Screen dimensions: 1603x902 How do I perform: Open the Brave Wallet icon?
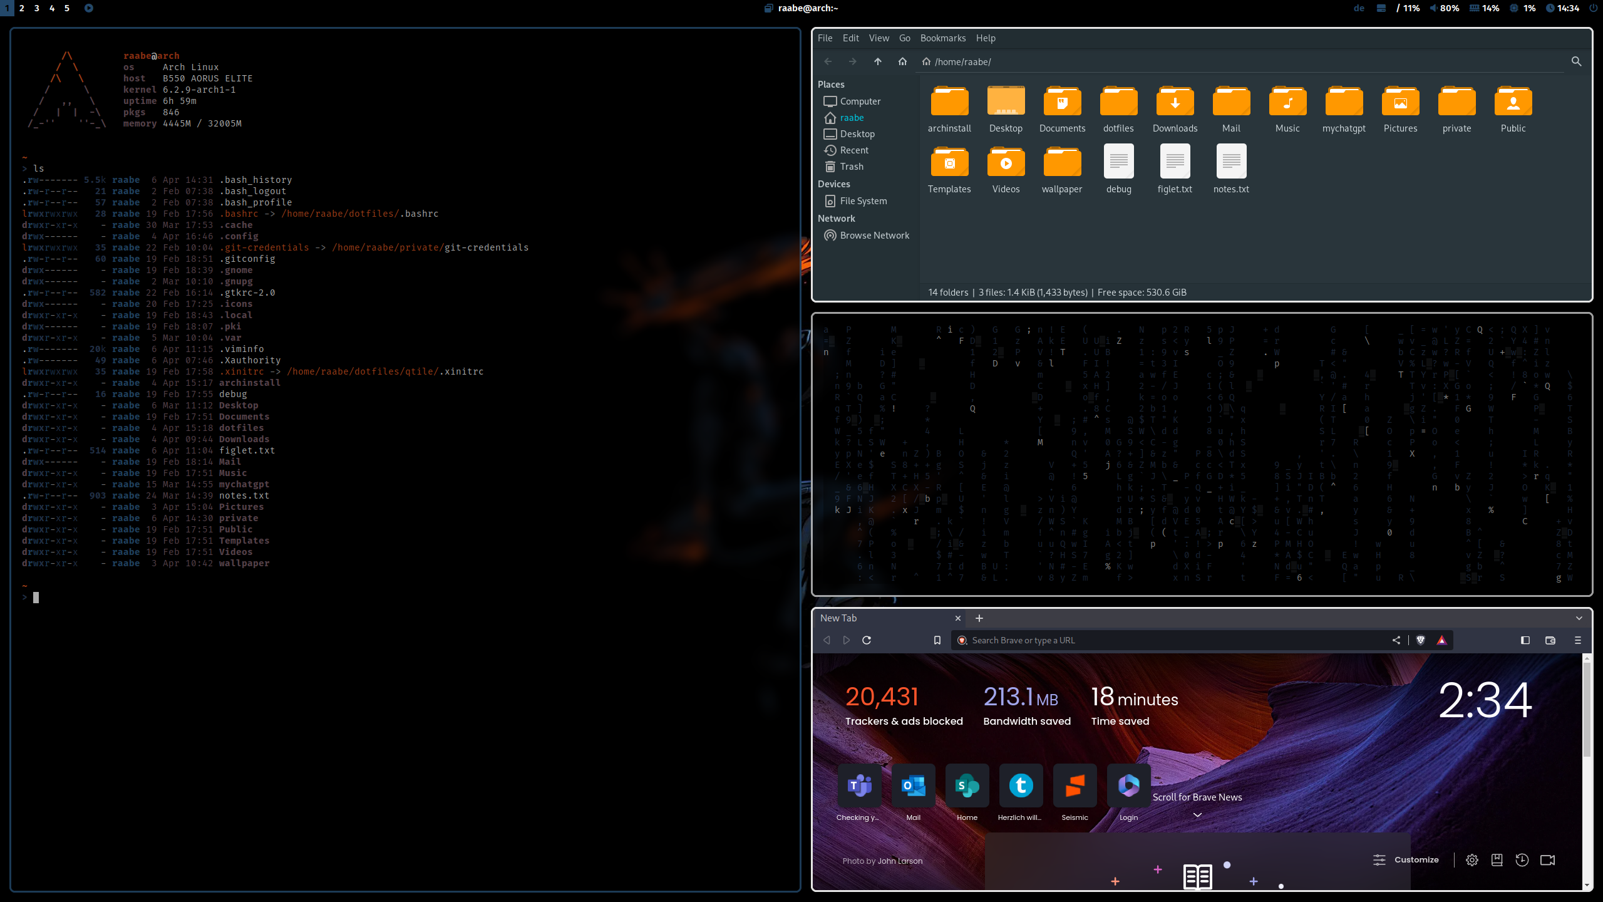[x=1550, y=640]
